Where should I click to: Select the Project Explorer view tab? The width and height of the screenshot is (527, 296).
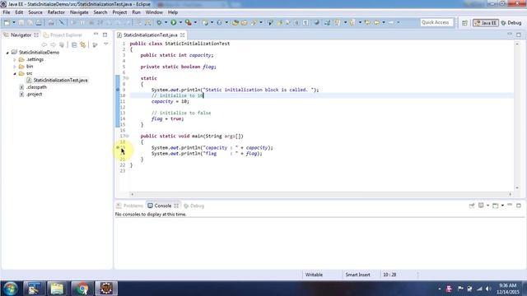pos(63,35)
